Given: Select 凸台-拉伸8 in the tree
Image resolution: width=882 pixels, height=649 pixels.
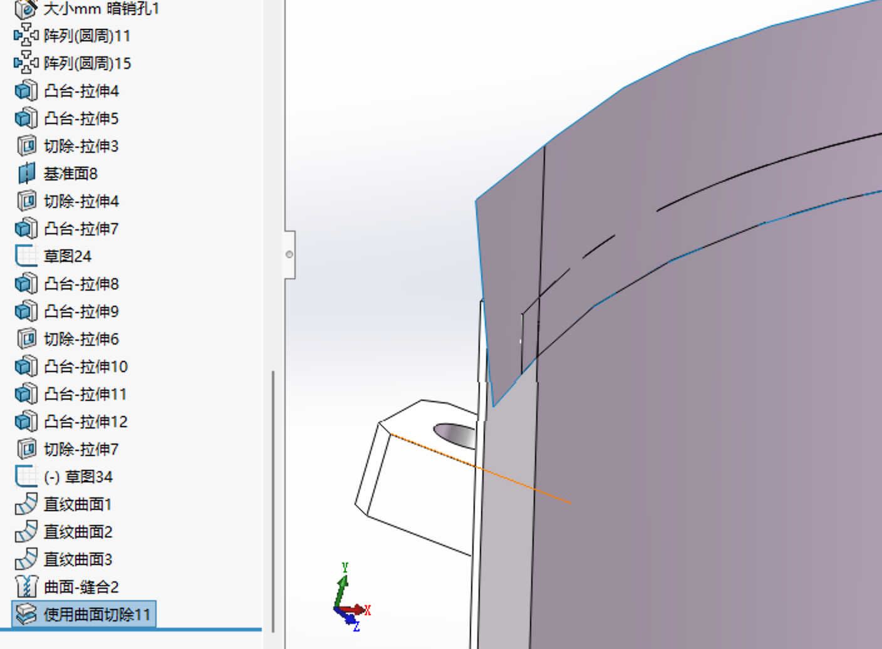Looking at the screenshot, I should pos(81,284).
